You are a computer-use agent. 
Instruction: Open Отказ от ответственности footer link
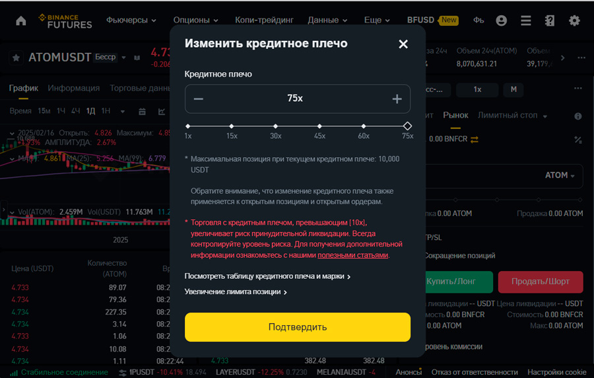475,372
